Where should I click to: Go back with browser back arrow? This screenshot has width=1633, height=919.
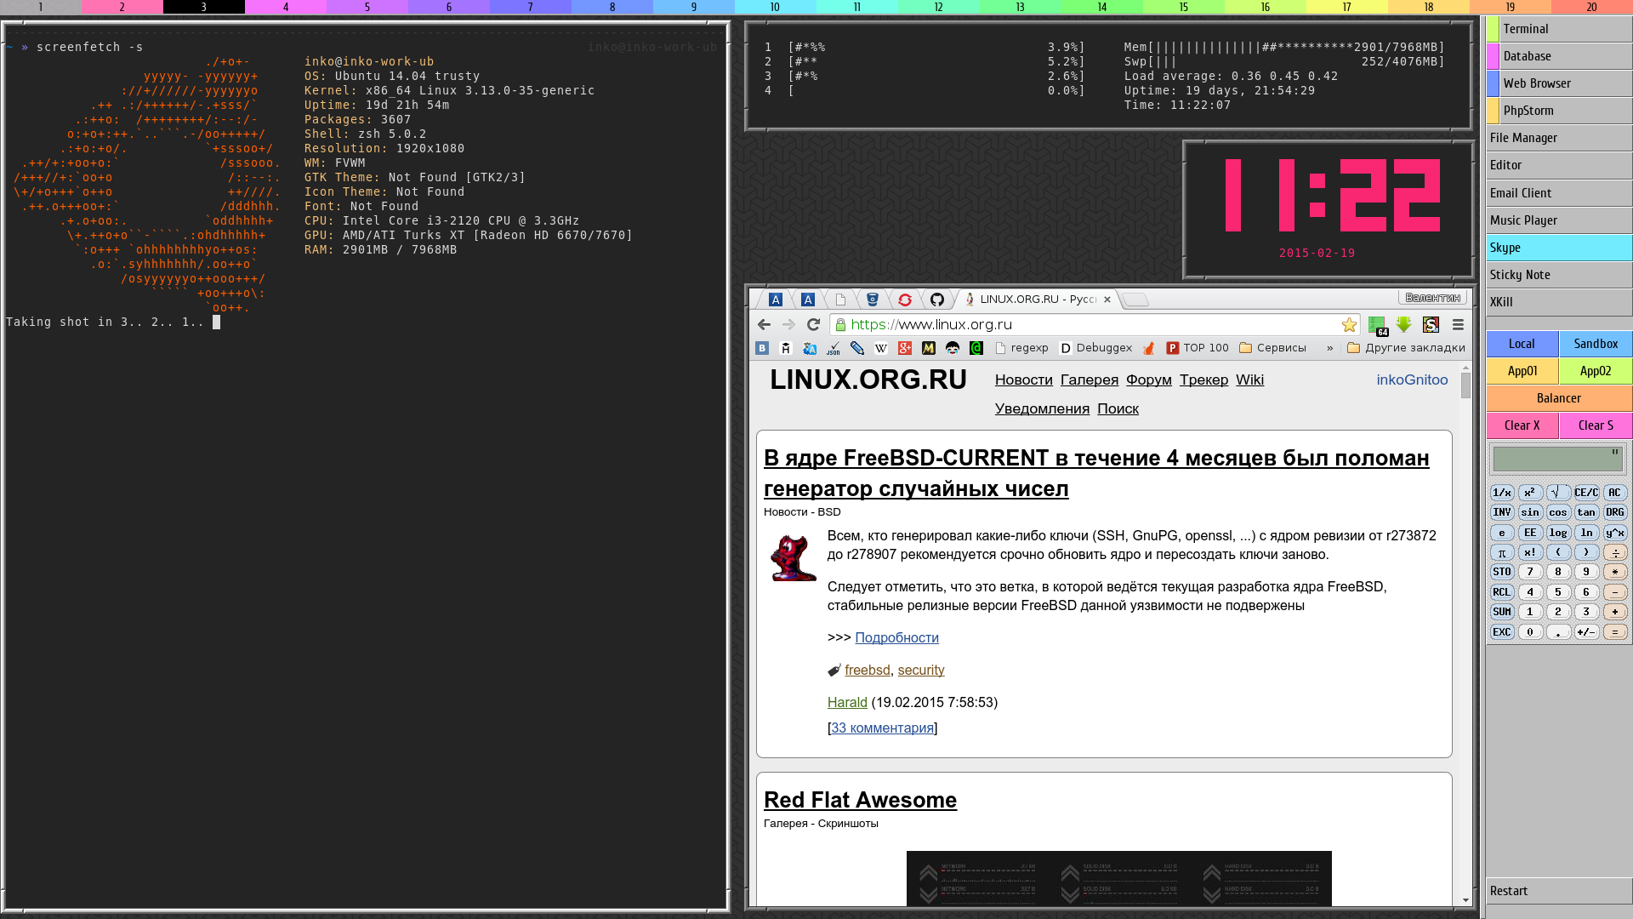coord(764,324)
